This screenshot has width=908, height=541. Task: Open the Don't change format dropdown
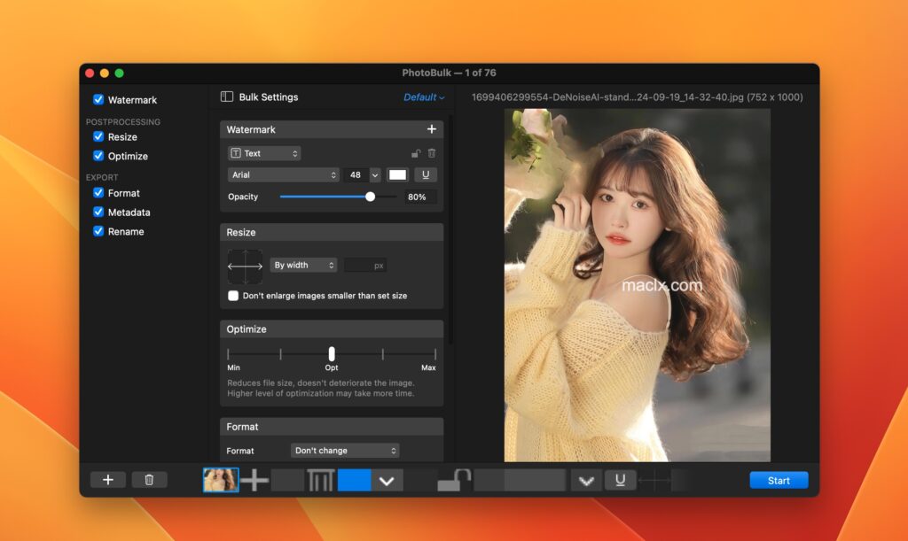[344, 450]
